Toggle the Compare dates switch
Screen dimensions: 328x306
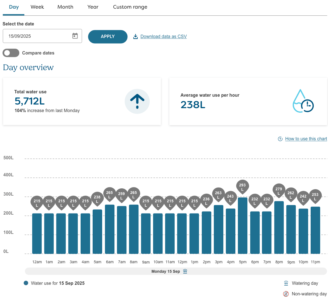[x=11, y=53]
